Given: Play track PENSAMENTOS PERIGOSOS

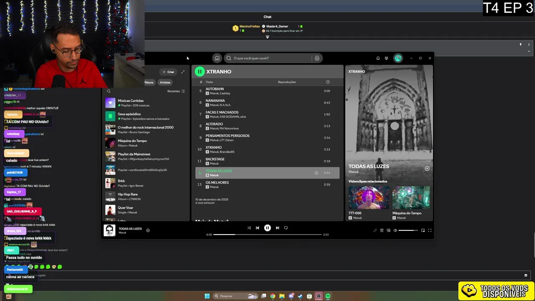Looking at the screenshot, I should click(x=267, y=138).
